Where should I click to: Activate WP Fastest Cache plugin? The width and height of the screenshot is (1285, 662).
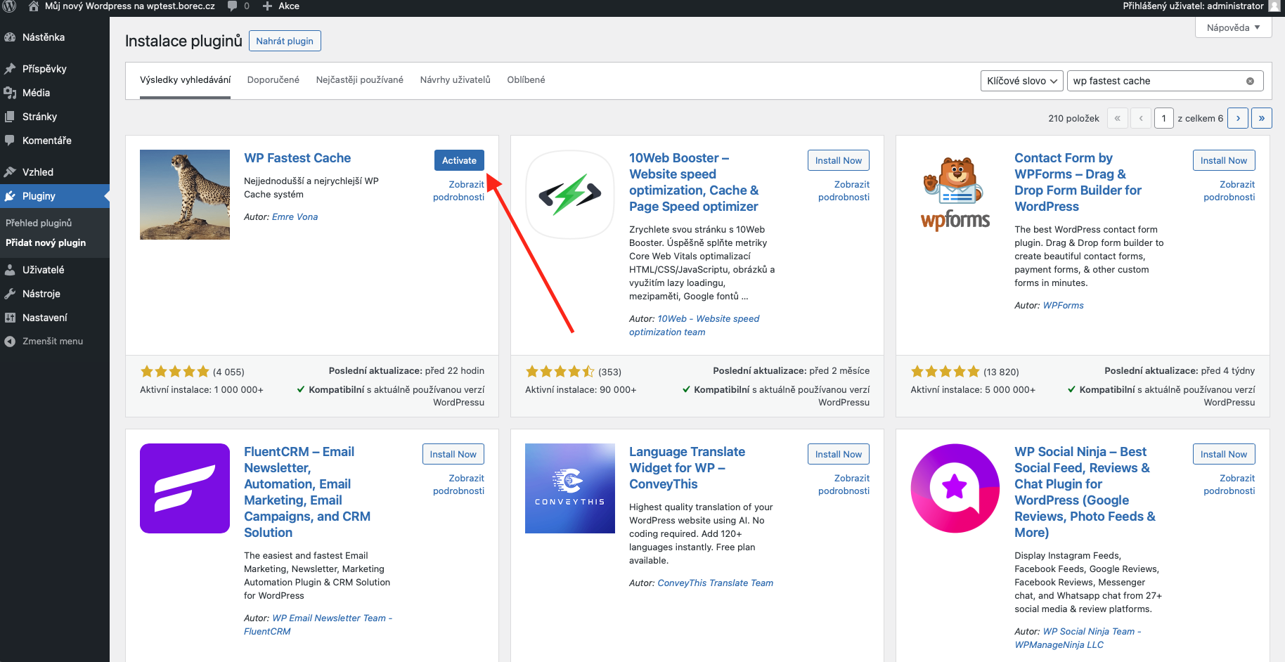459,160
